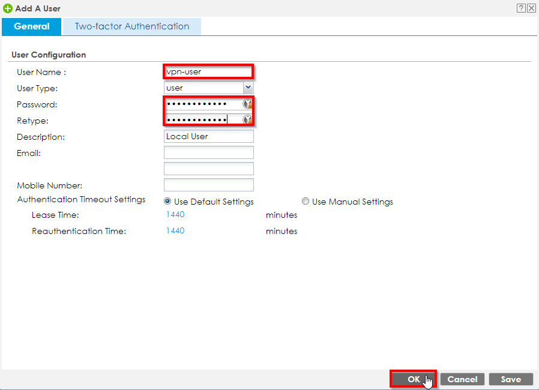Screen dimensions: 539x390
Task: Click the second empty Email field
Action: pos(208,169)
